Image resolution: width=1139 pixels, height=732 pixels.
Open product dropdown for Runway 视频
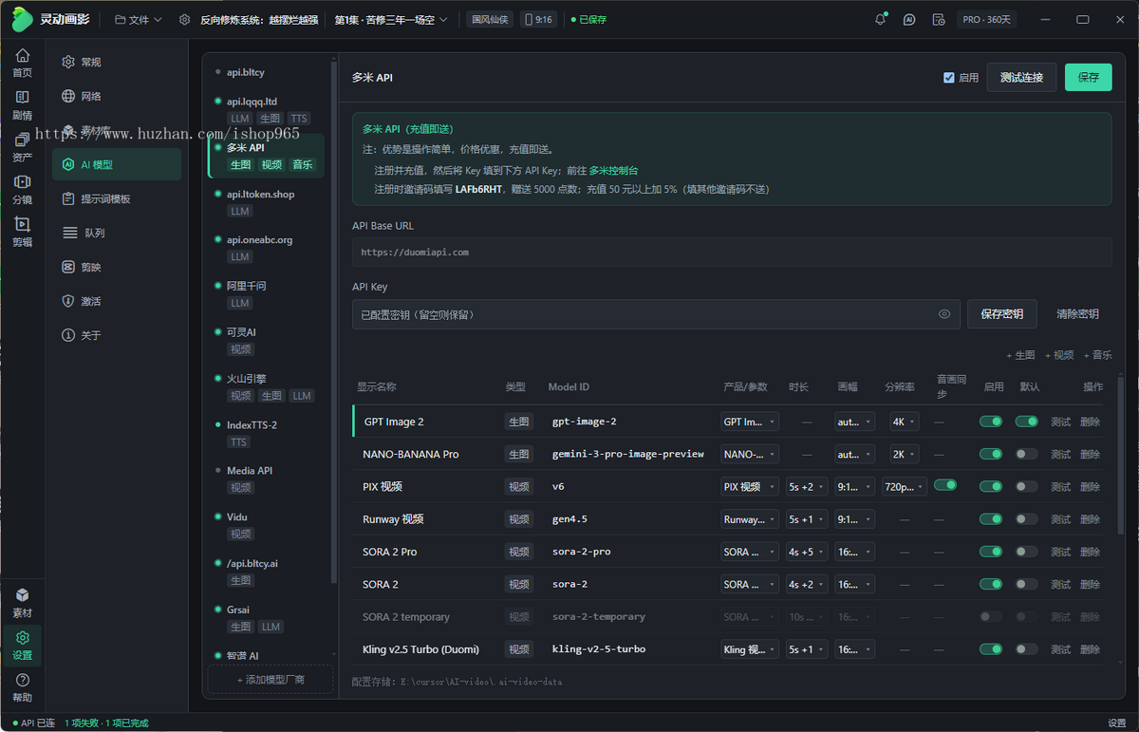[x=750, y=519]
